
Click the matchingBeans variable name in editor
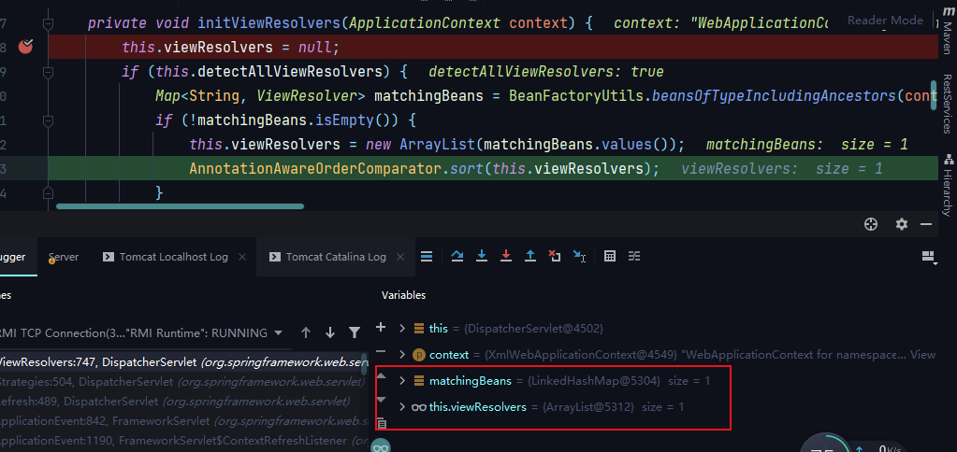[428, 96]
